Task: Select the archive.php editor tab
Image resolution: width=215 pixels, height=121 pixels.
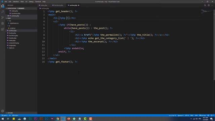Action: [x=74, y=5]
